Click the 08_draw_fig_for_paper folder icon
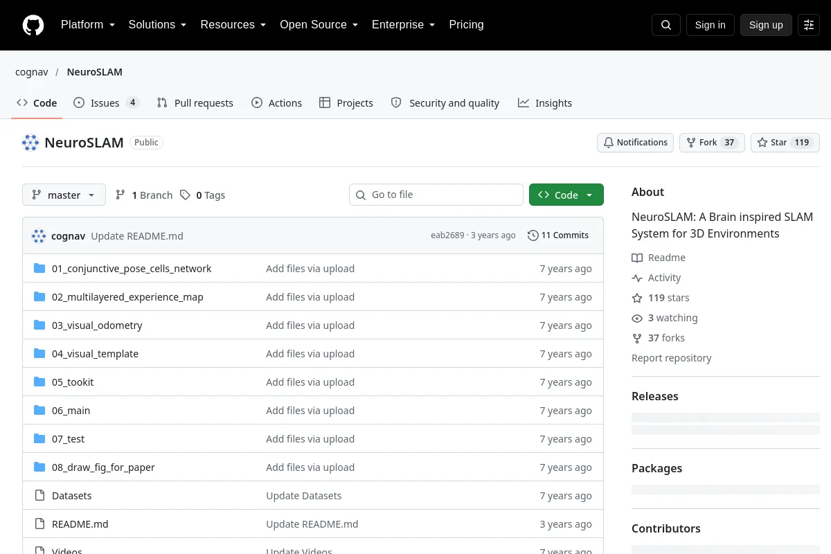 39,467
